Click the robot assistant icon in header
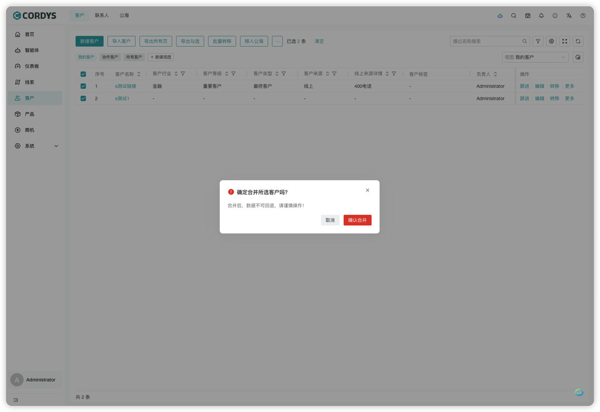Image resolution: width=600 pixels, height=412 pixels. (x=500, y=15)
